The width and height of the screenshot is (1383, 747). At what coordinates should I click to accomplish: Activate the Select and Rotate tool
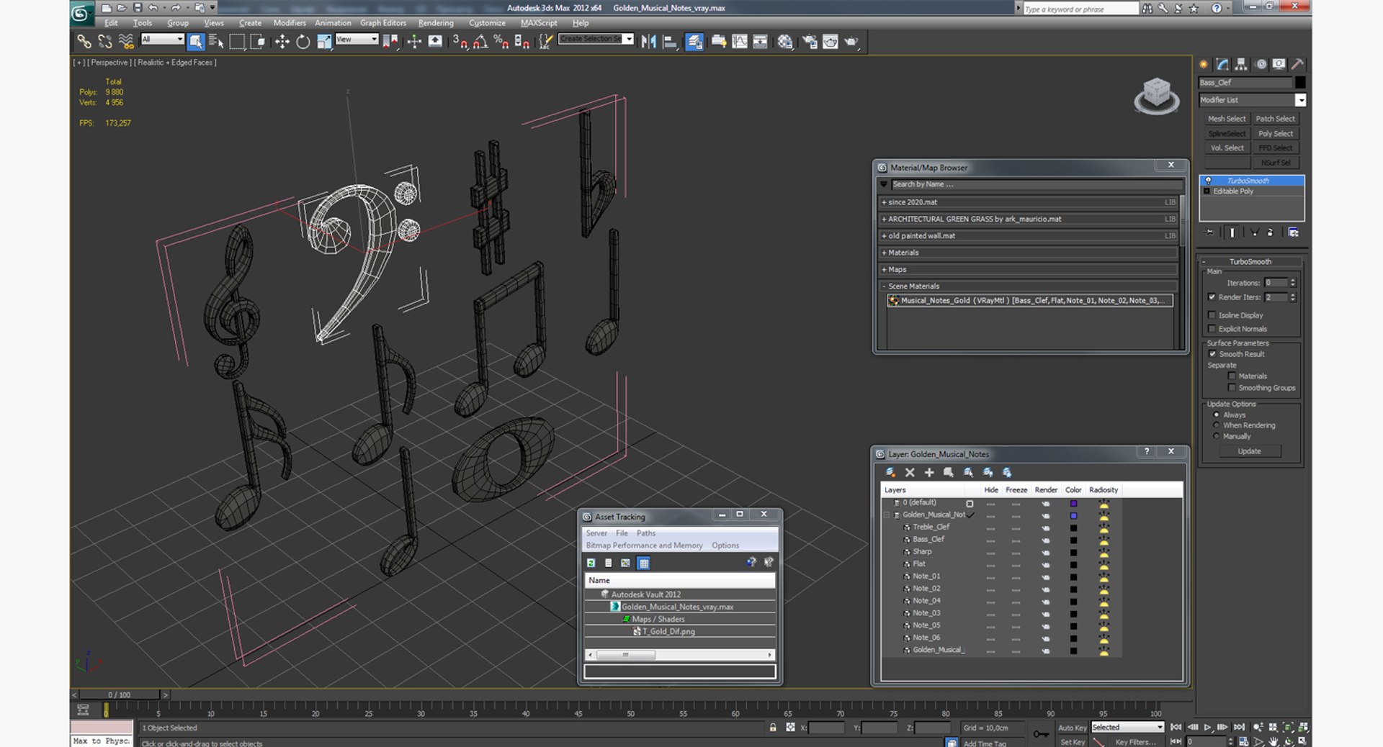coord(303,42)
